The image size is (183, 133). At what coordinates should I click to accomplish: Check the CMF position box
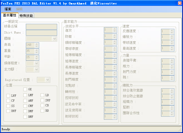25,106
